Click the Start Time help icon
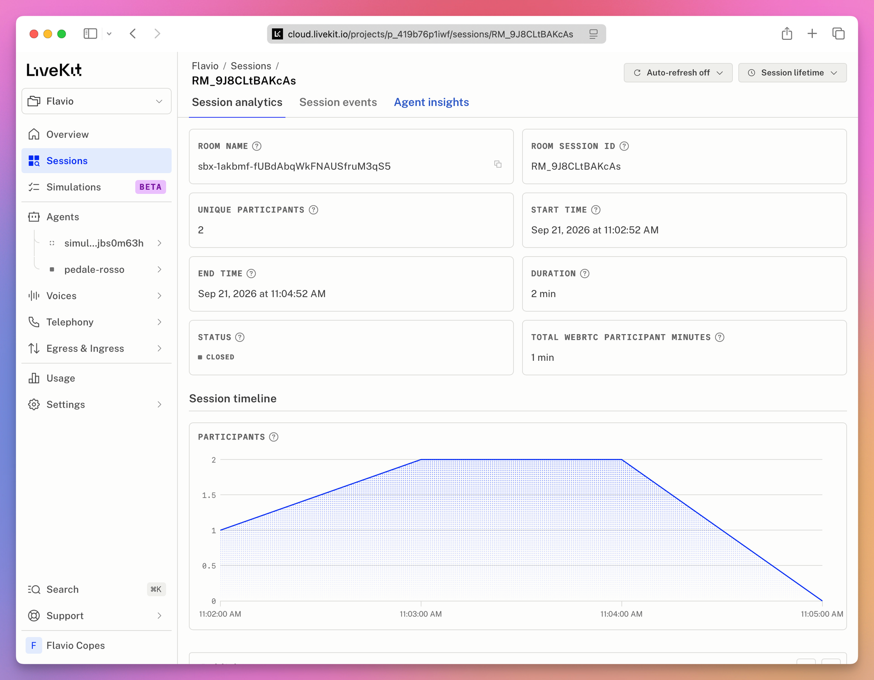The image size is (874, 680). [x=596, y=210]
